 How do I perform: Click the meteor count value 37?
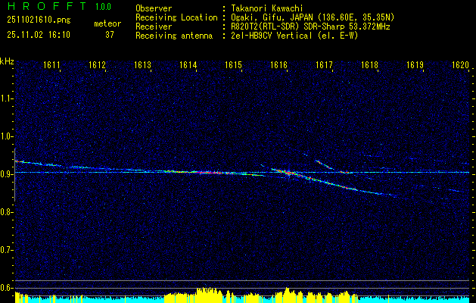[109, 35]
